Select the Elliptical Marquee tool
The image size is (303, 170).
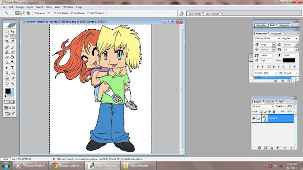[x=7, y=31]
